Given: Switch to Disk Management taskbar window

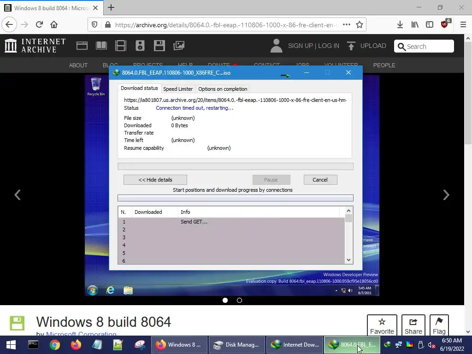Looking at the screenshot, I should pos(236,345).
